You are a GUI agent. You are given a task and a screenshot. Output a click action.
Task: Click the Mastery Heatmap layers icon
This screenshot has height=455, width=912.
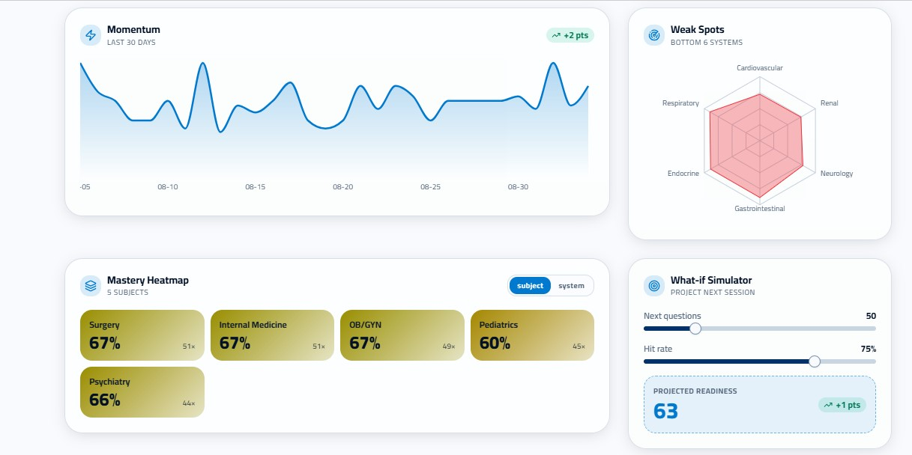91,286
